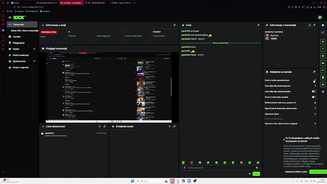This screenshot has height=184, width=327.
Task: Toggle the chat bubble widget in right toolbar
Action: 323,63
